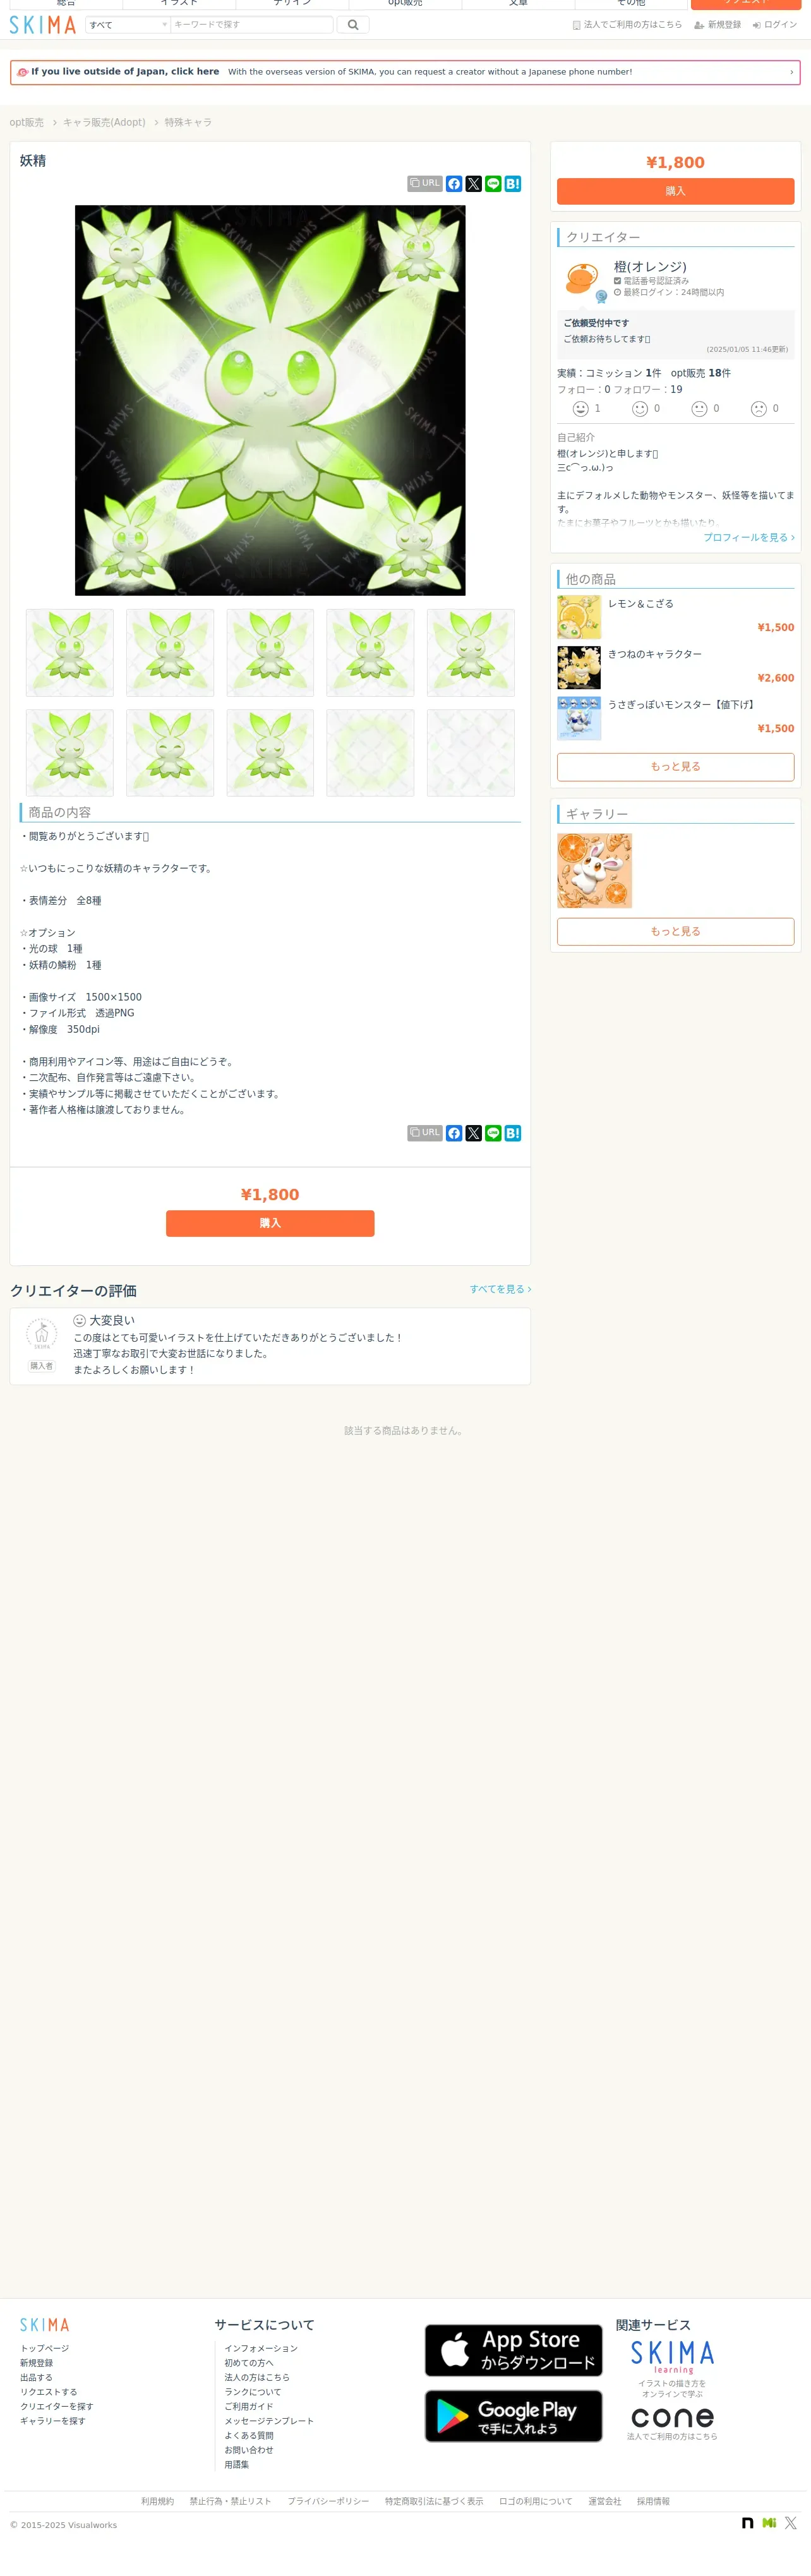Open the レモン＆こざる product
811x2576 pixels.
tap(641, 604)
